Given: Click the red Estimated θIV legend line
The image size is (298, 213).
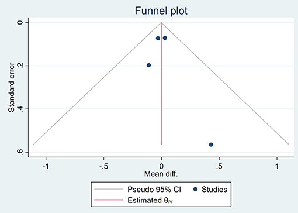Looking at the screenshot, I should [x=109, y=200].
